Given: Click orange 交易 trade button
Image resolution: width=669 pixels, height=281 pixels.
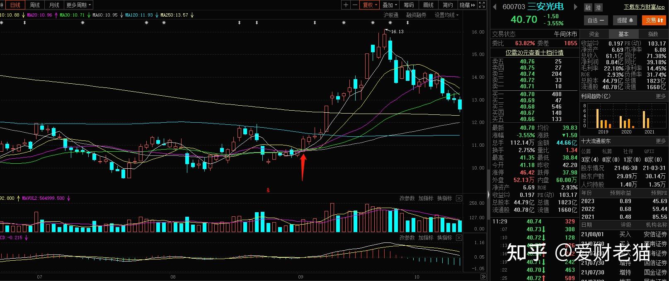Looking at the screenshot, I should tap(654, 20).
